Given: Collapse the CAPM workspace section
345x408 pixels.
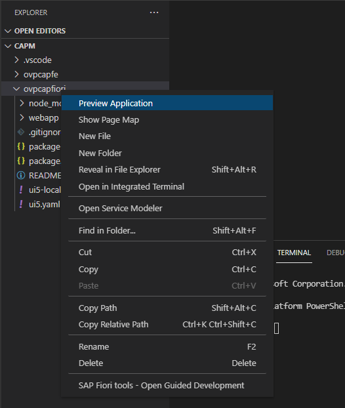Looking at the screenshot, I should pos(8,46).
